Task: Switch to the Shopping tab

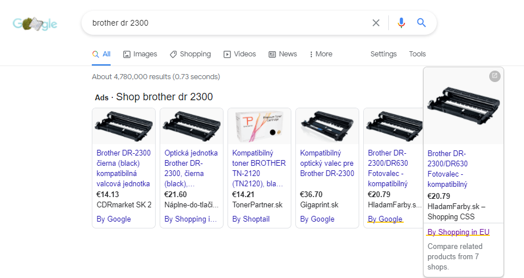Action: pos(190,54)
